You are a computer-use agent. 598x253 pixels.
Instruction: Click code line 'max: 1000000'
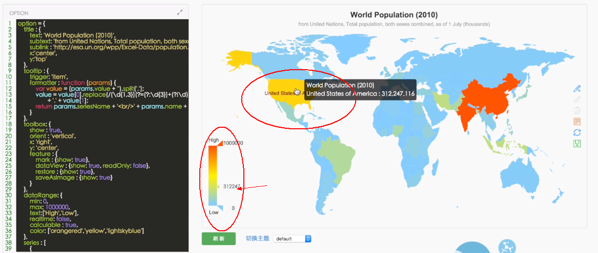[x=50, y=208]
